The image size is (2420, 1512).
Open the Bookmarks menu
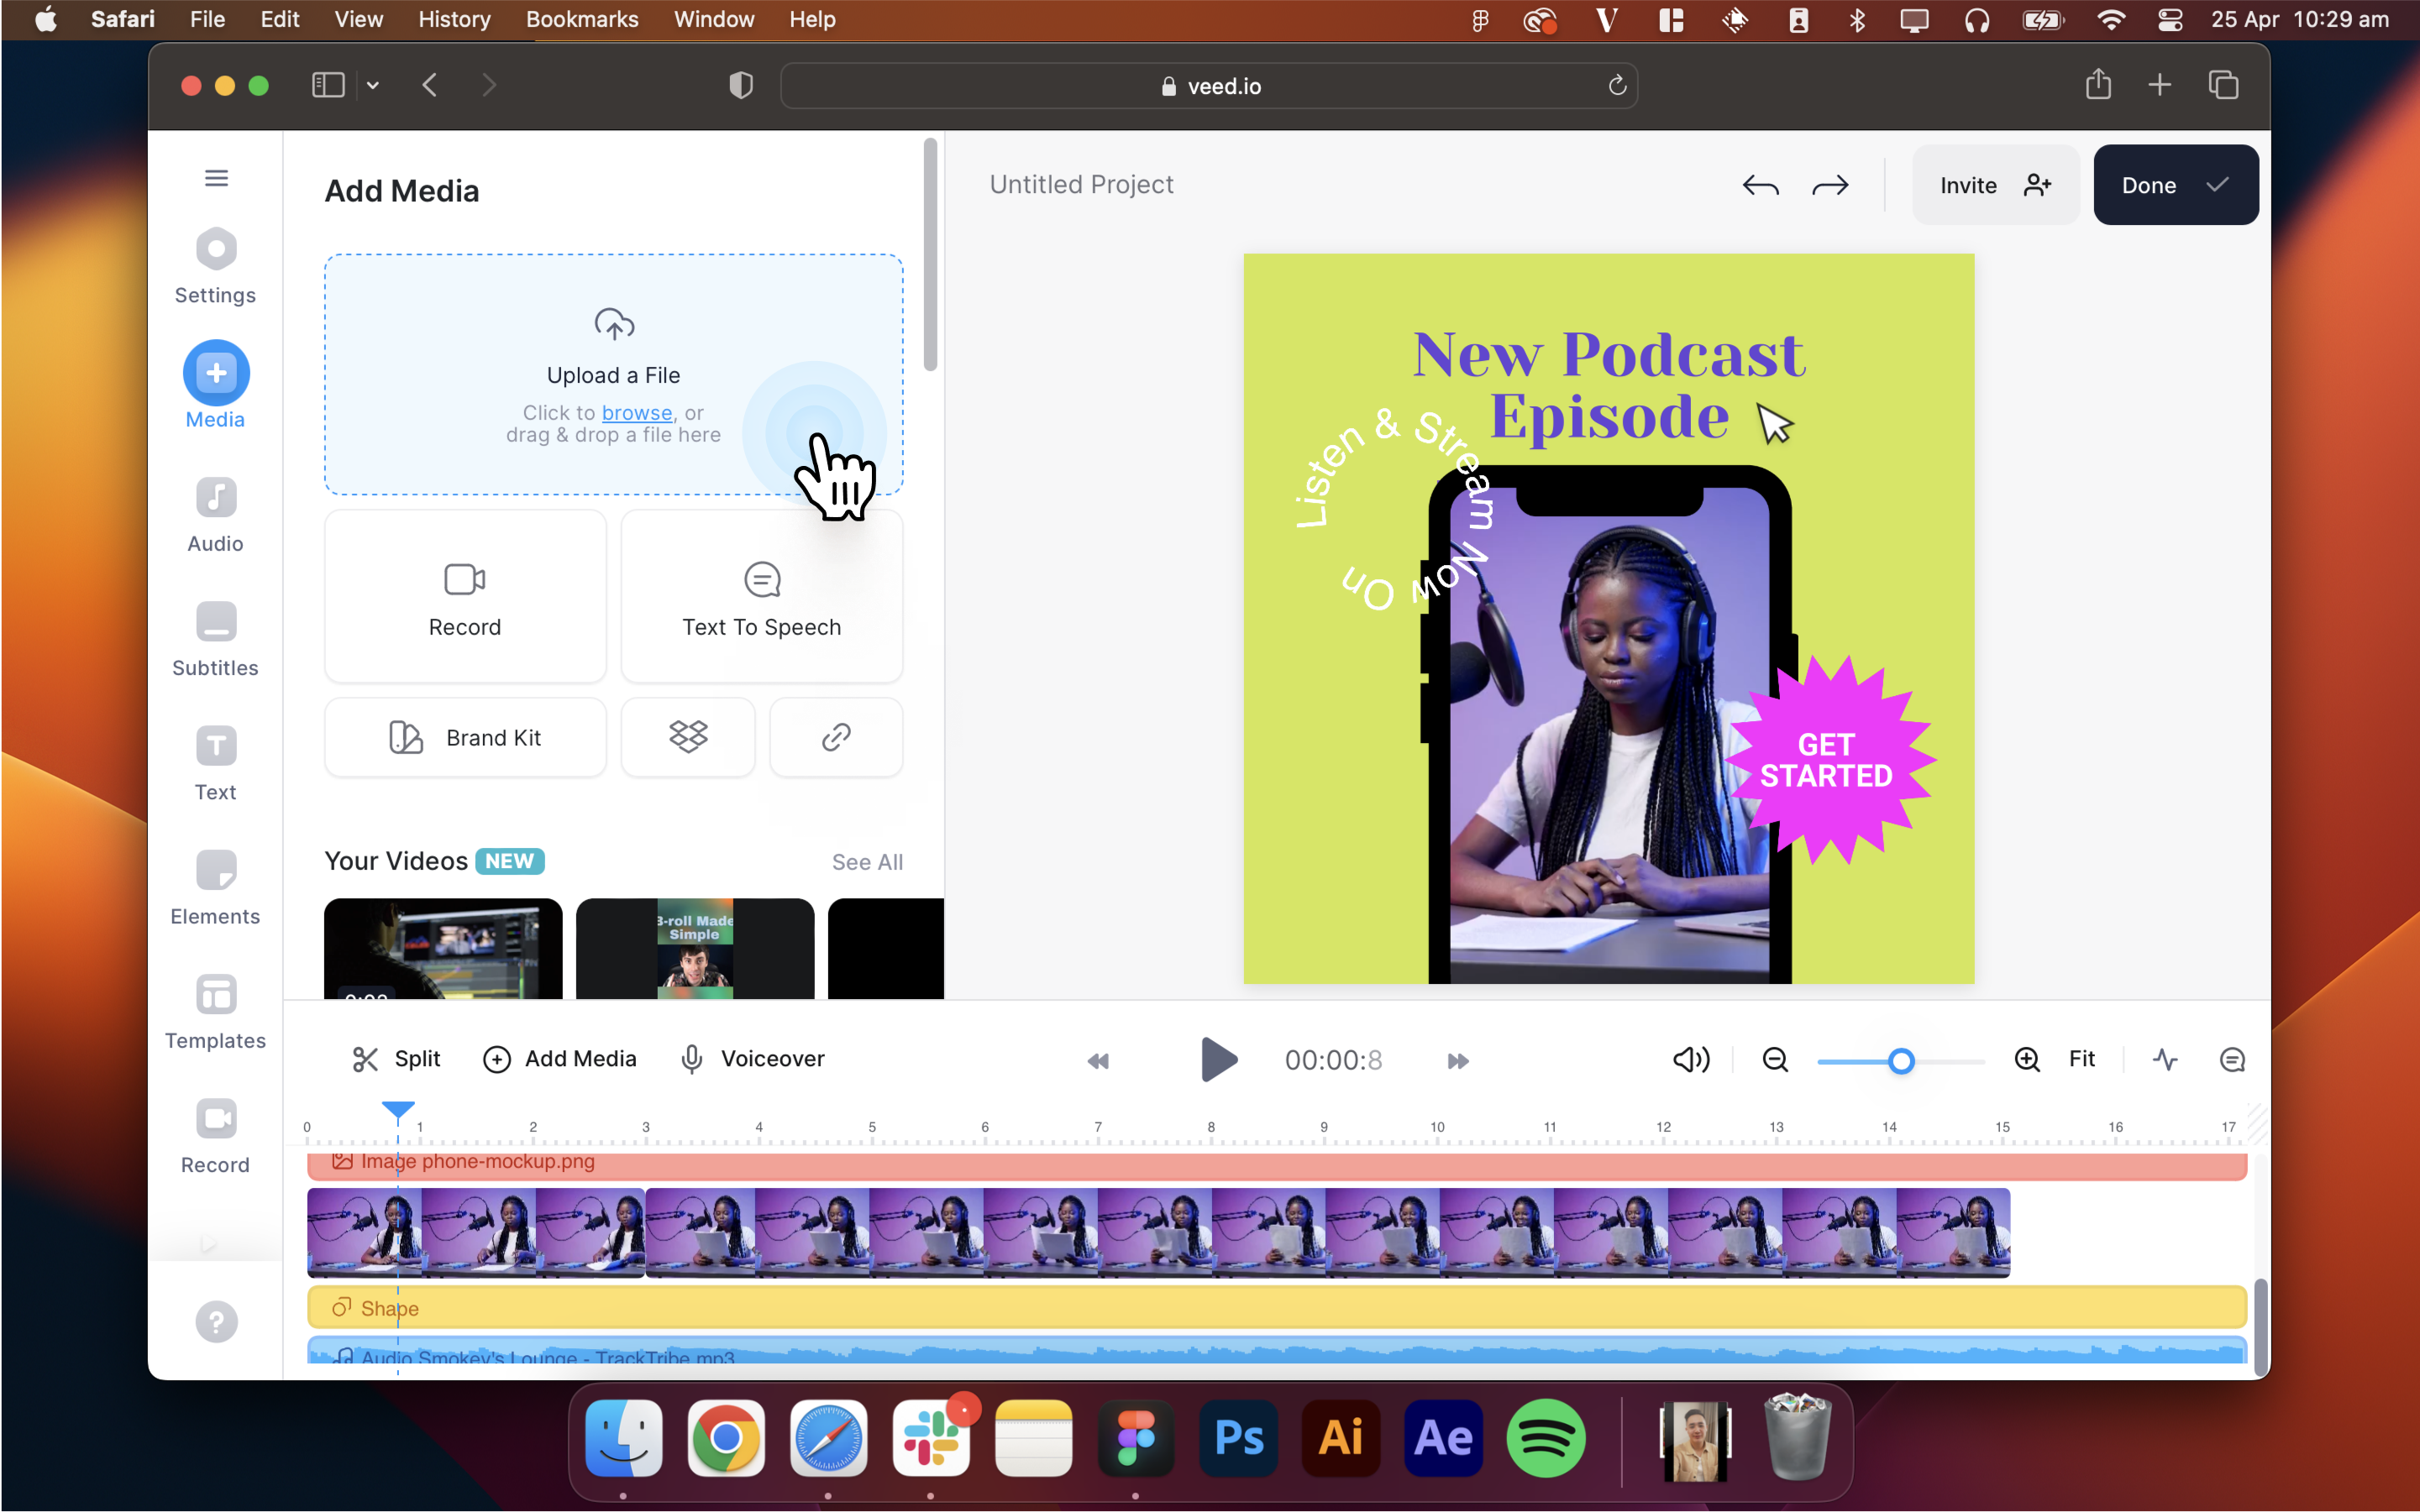point(581,19)
